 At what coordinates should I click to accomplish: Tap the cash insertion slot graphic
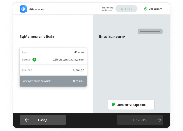pyautogui.click(x=150, y=31)
